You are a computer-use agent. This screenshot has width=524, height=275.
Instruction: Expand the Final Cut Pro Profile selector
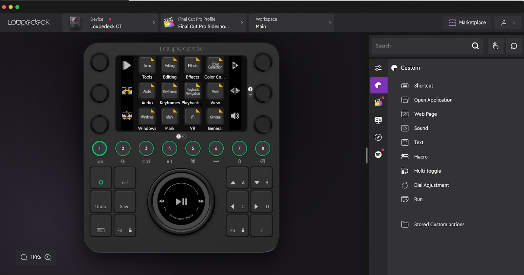point(203,23)
